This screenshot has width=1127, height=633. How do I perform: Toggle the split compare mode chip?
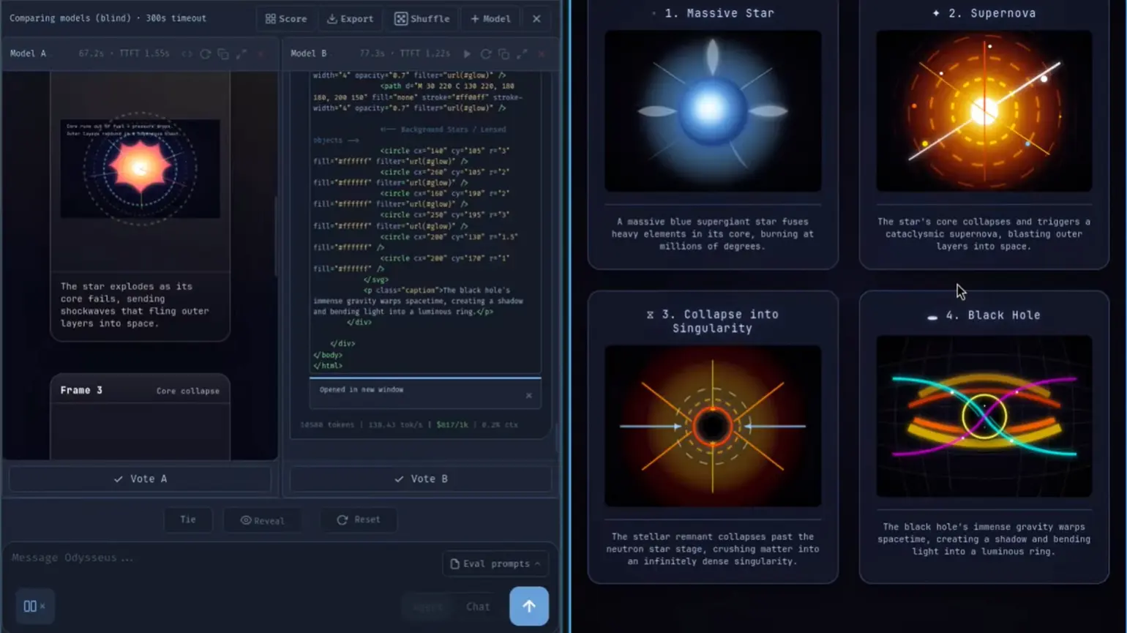34,606
